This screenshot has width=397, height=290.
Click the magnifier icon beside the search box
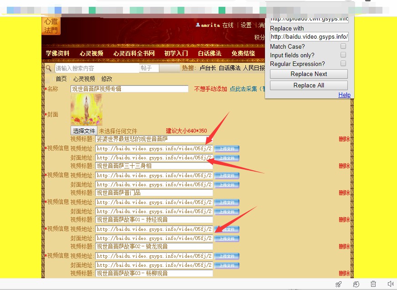pos(49,68)
